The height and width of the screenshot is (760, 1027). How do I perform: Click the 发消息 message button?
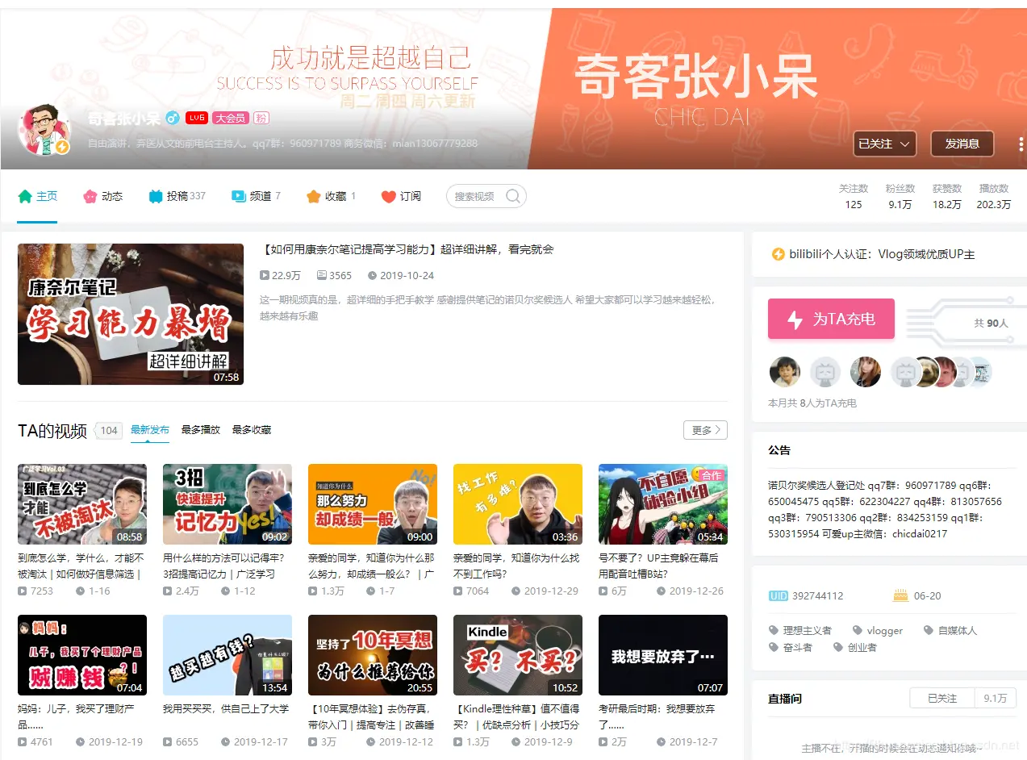click(962, 144)
